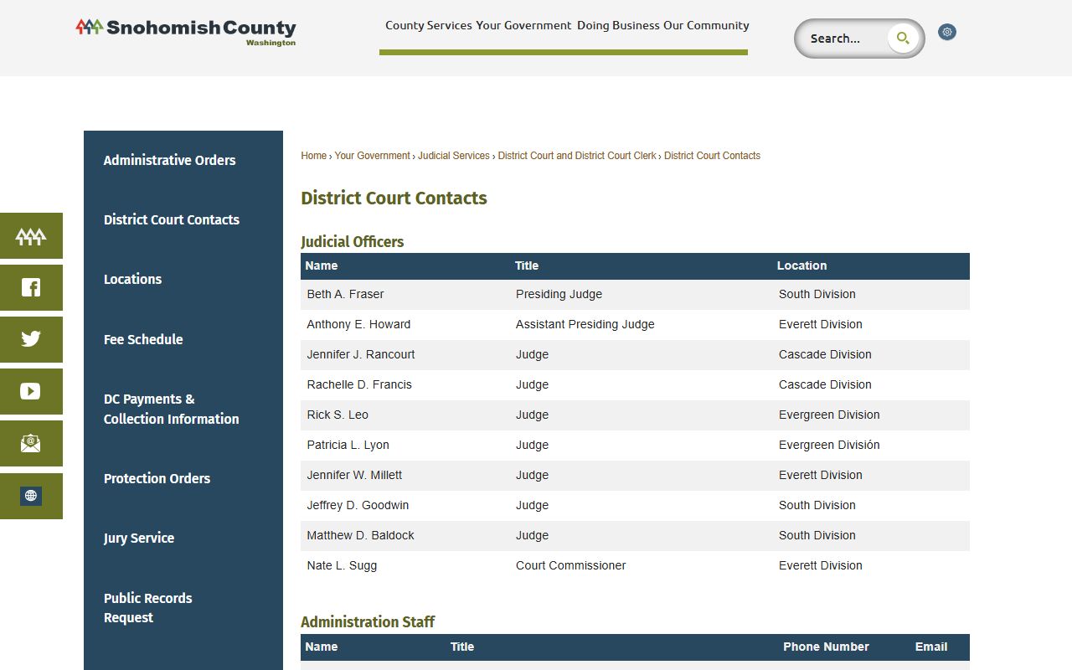Click the Assistant Presiding Judge title cell

point(585,324)
